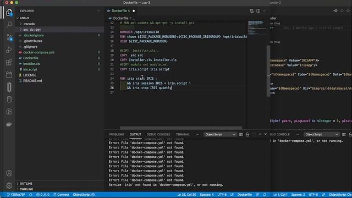Screen dimensions: 352x198
Task: Open .gitattributes file
Action: pyautogui.click(x=33, y=41)
